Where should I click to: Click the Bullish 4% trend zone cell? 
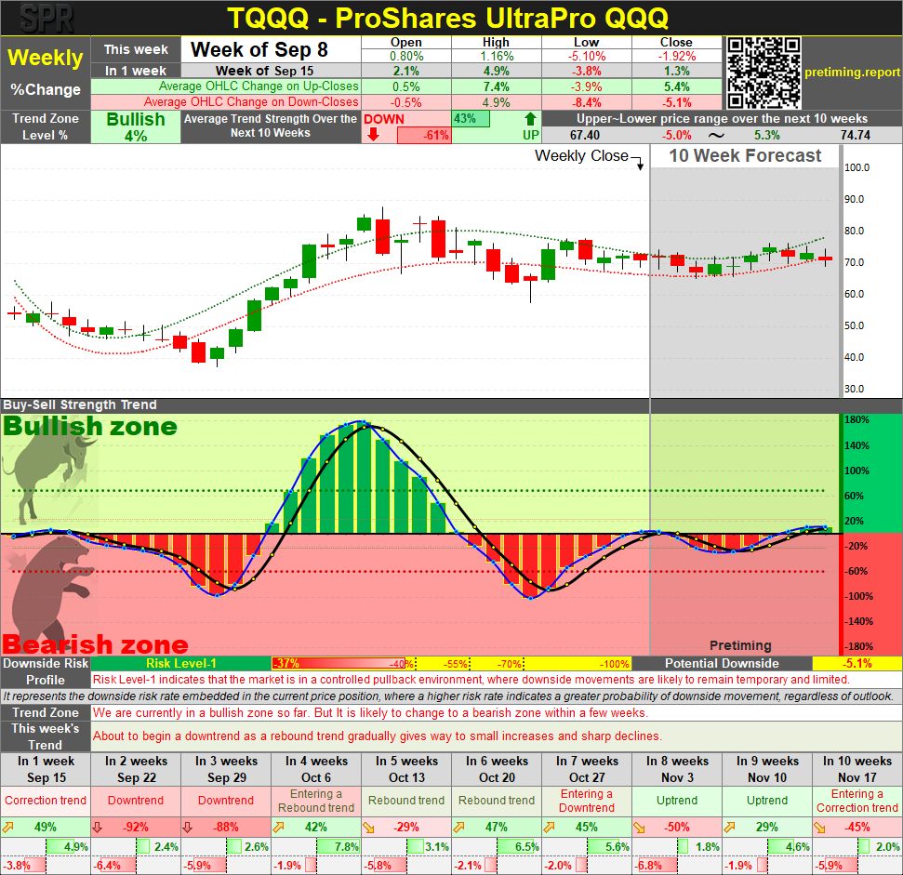136,126
